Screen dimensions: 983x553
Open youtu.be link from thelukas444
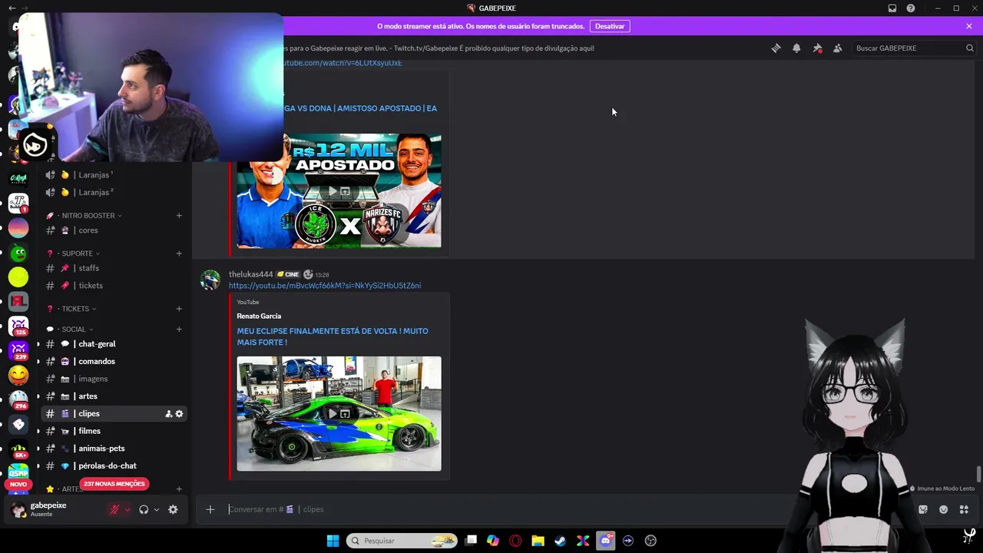pos(325,286)
